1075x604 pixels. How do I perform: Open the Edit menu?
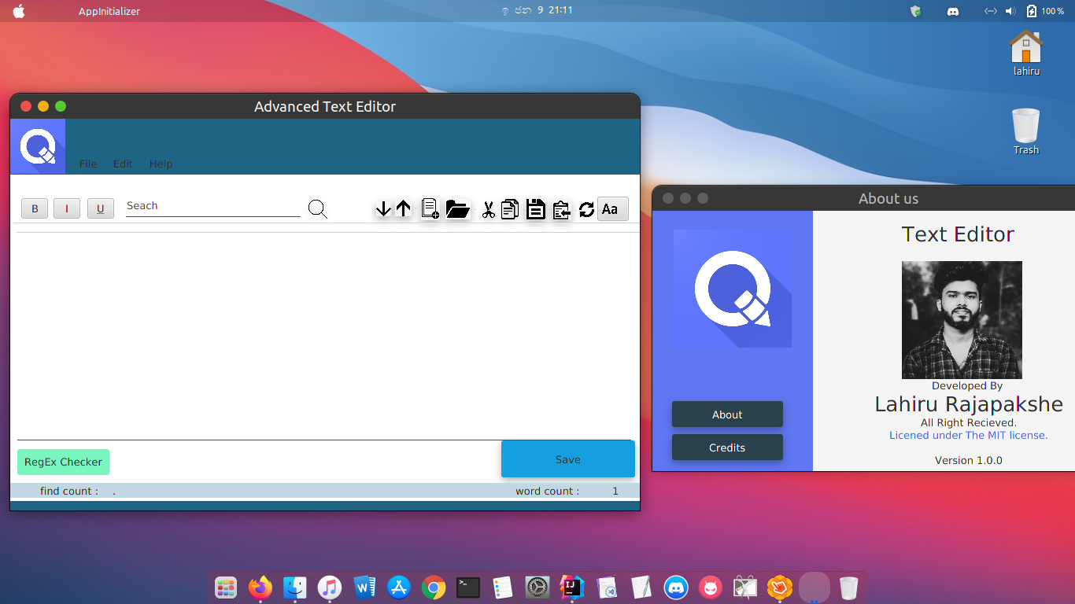(x=123, y=164)
